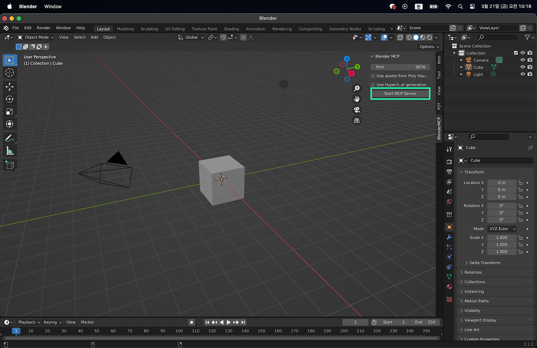Viewport: 537px width, 348px height.
Task: Click the Add Cube tool icon
Action: [9, 165]
